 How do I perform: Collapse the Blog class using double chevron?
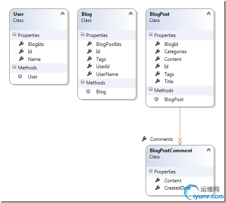131,13
